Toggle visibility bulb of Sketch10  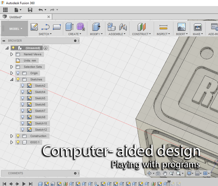point(23,123)
